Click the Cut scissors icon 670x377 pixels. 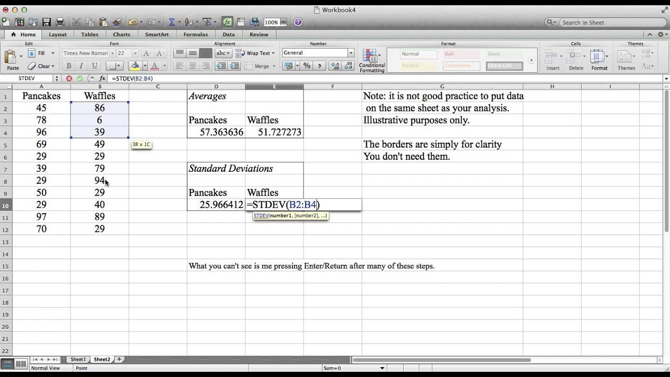point(76,22)
